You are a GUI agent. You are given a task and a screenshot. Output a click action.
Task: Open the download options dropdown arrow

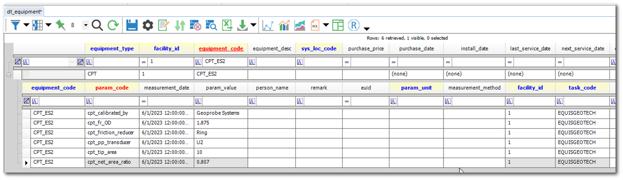pyautogui.click(x=253, y=25)
